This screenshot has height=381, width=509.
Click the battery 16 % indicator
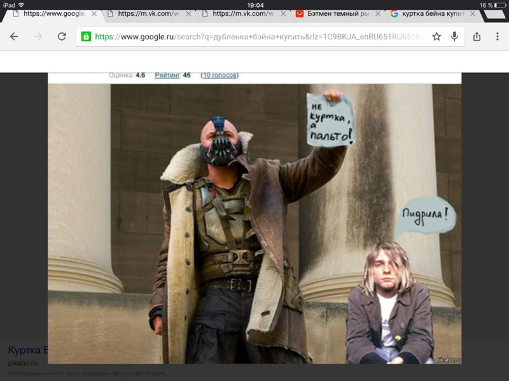(x=492, y=5)
